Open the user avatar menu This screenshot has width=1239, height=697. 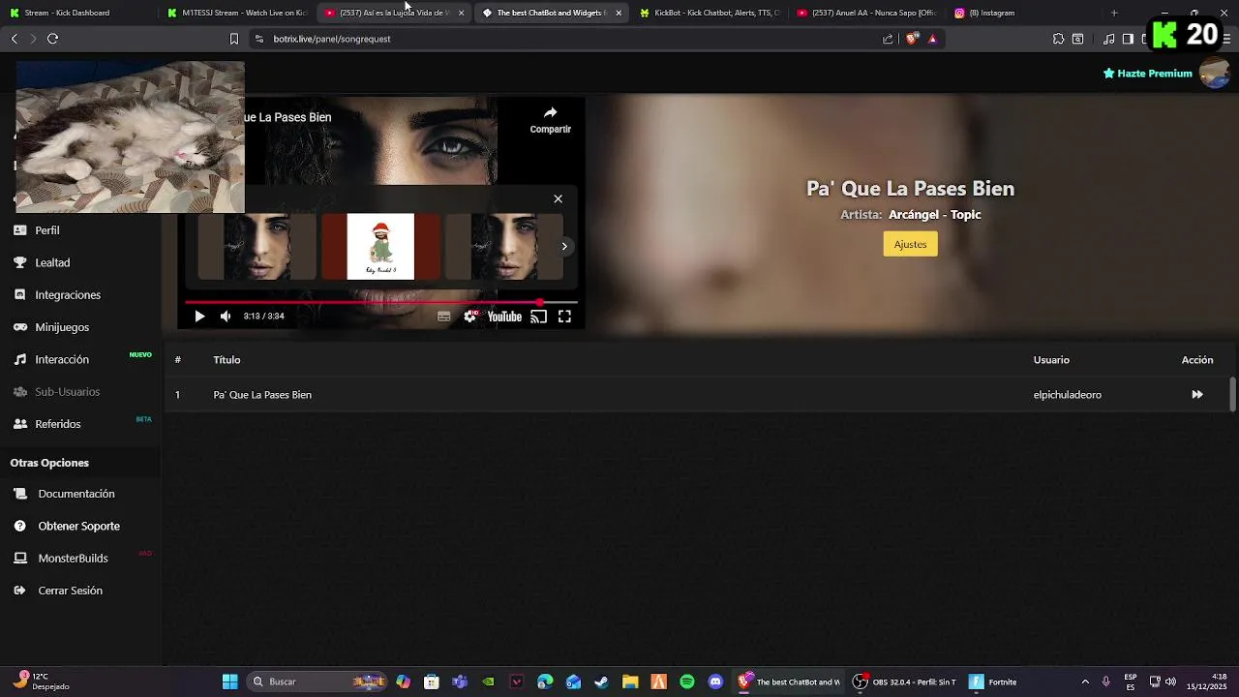coord(1214,73)
